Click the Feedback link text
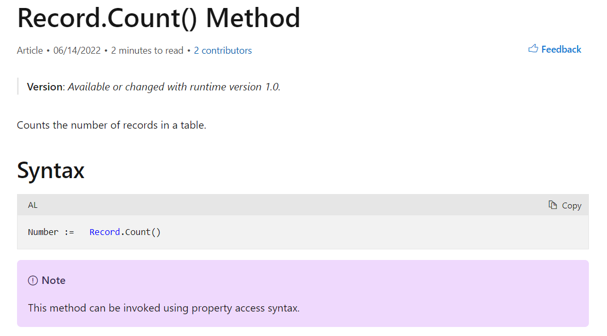Screen dimensions: 607x336 pyautogui.click(x=561, y=49)
